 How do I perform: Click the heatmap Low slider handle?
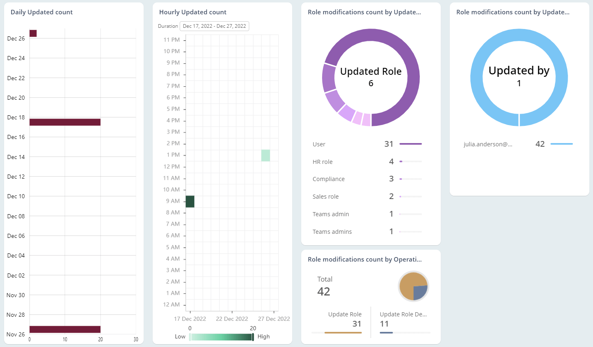(x=189, y=337)
